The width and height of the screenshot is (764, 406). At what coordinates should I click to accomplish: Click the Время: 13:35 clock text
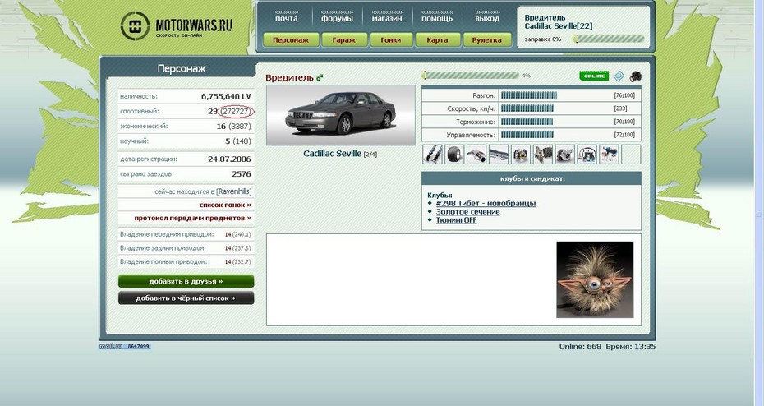point(630,347)
